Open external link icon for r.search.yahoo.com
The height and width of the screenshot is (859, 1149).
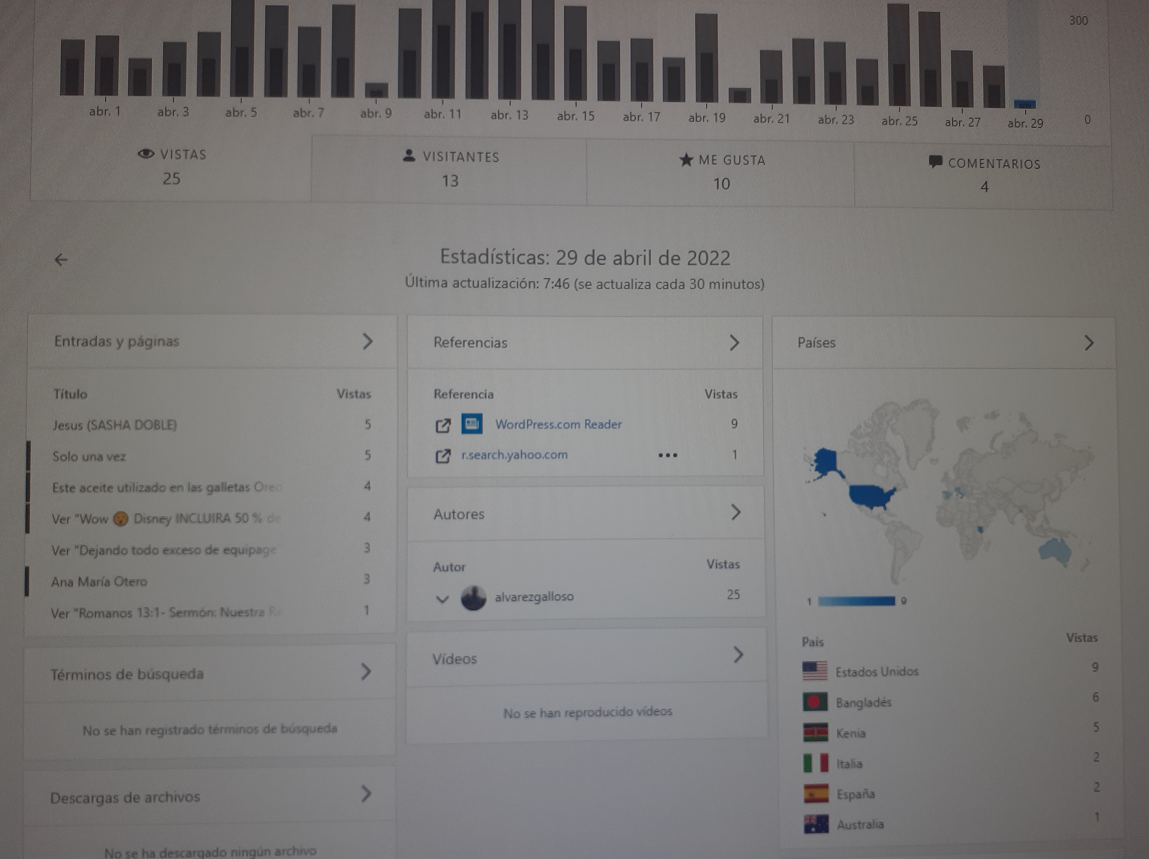443,456
